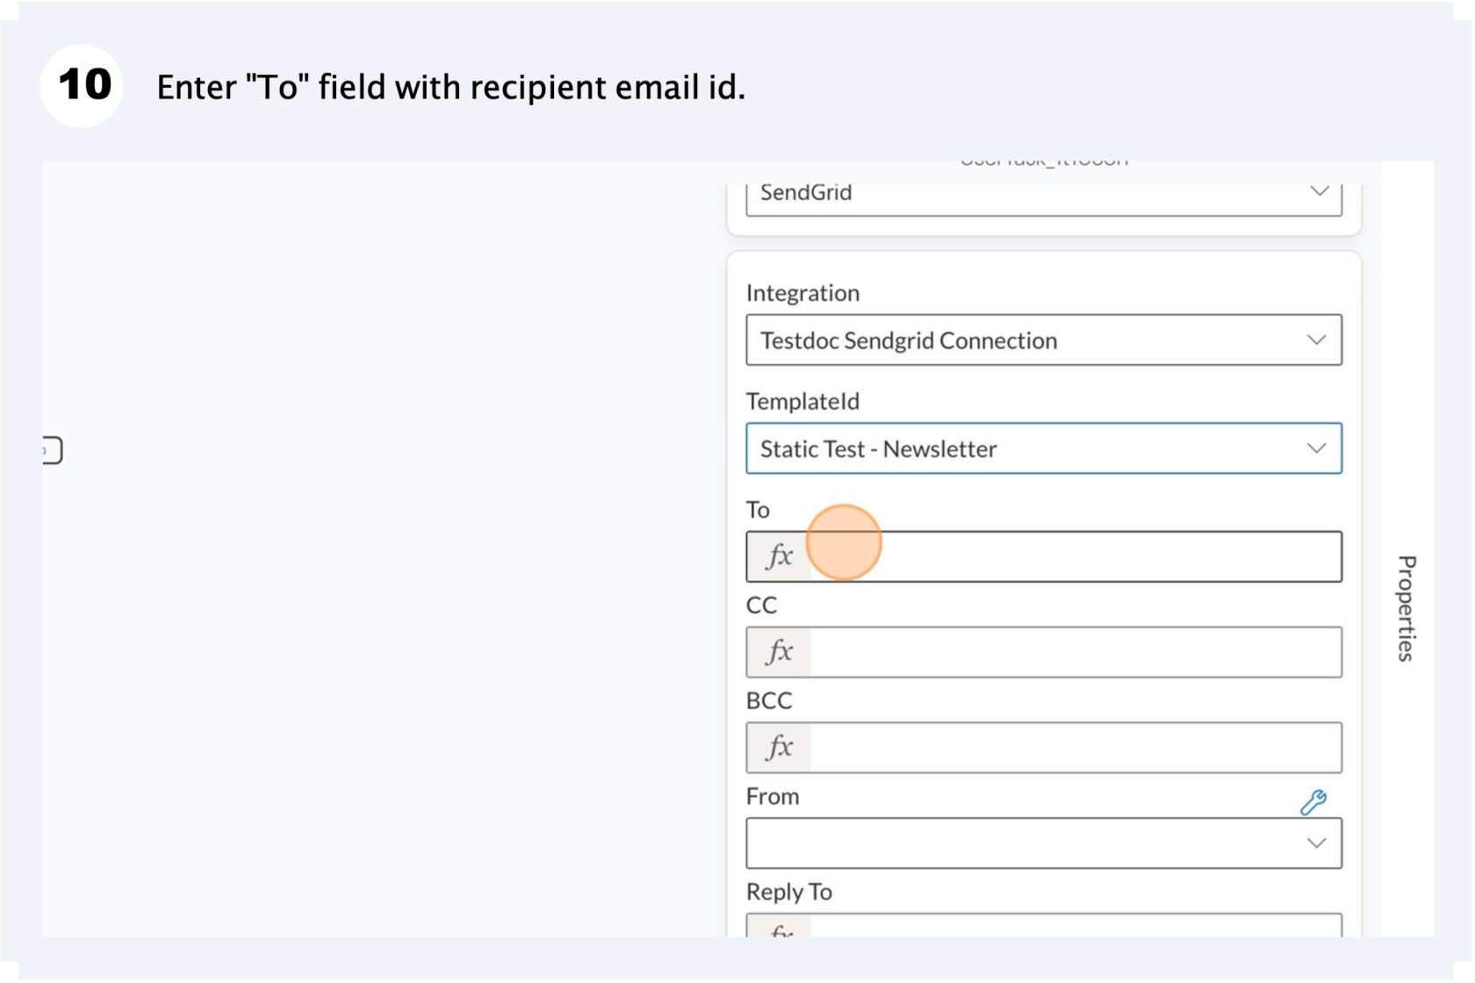The image size is (1475, 983).
Task: Click into the To email input field
Action: [x=1076, y=556]
